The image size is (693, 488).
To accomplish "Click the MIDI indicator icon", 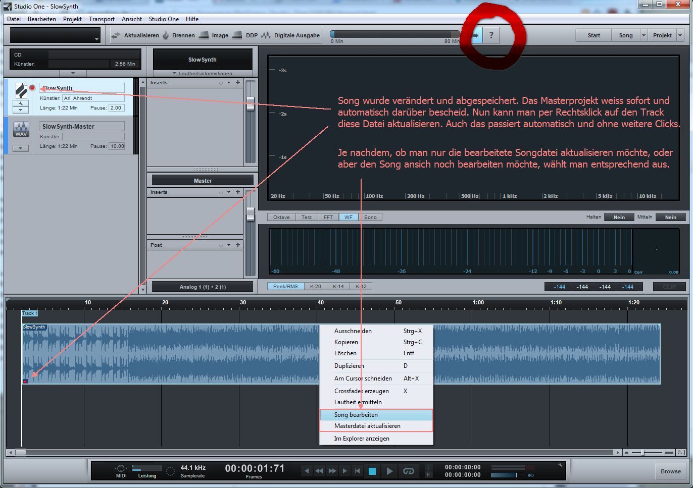I will pos(121,468).
